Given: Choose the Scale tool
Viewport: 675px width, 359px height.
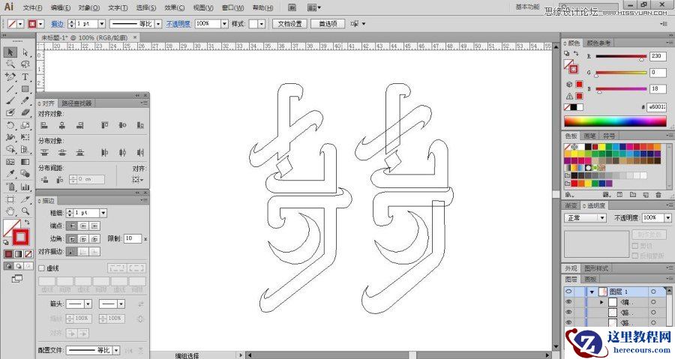Looking at the screenshot, I should pyautogui.click(x=25, y=125).
